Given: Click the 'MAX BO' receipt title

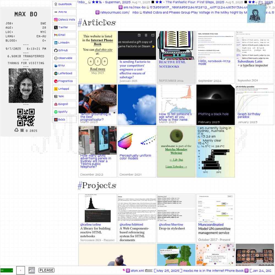Looking at the screenshot, I should pos(26,14).
